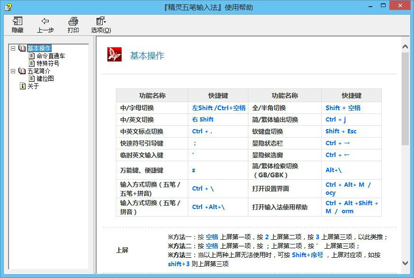Click the 基本操作 page heading
The image size is (414, 278).
(x=147, y=55)
